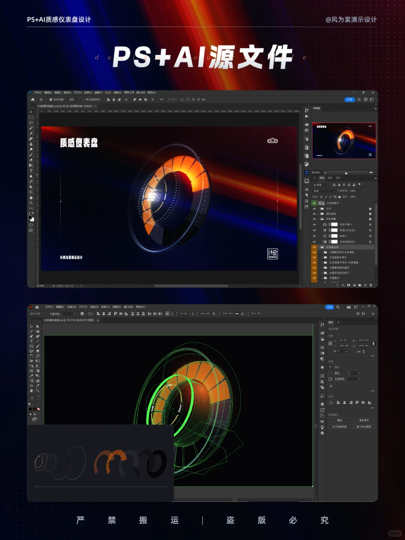405x540 pixels.
Task: Select Illustrator's Zoom tool
Action: (37, 391)
